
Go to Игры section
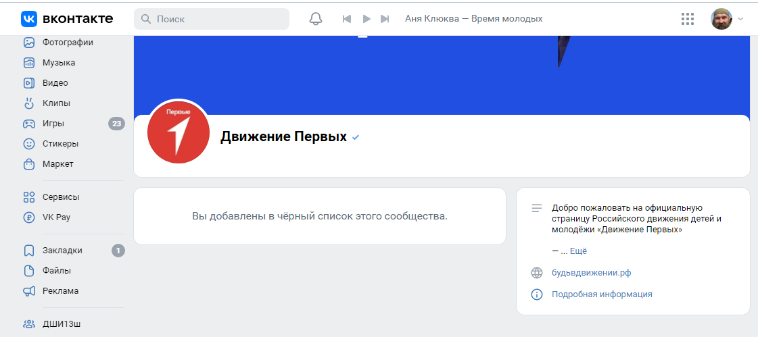(53, 124)
